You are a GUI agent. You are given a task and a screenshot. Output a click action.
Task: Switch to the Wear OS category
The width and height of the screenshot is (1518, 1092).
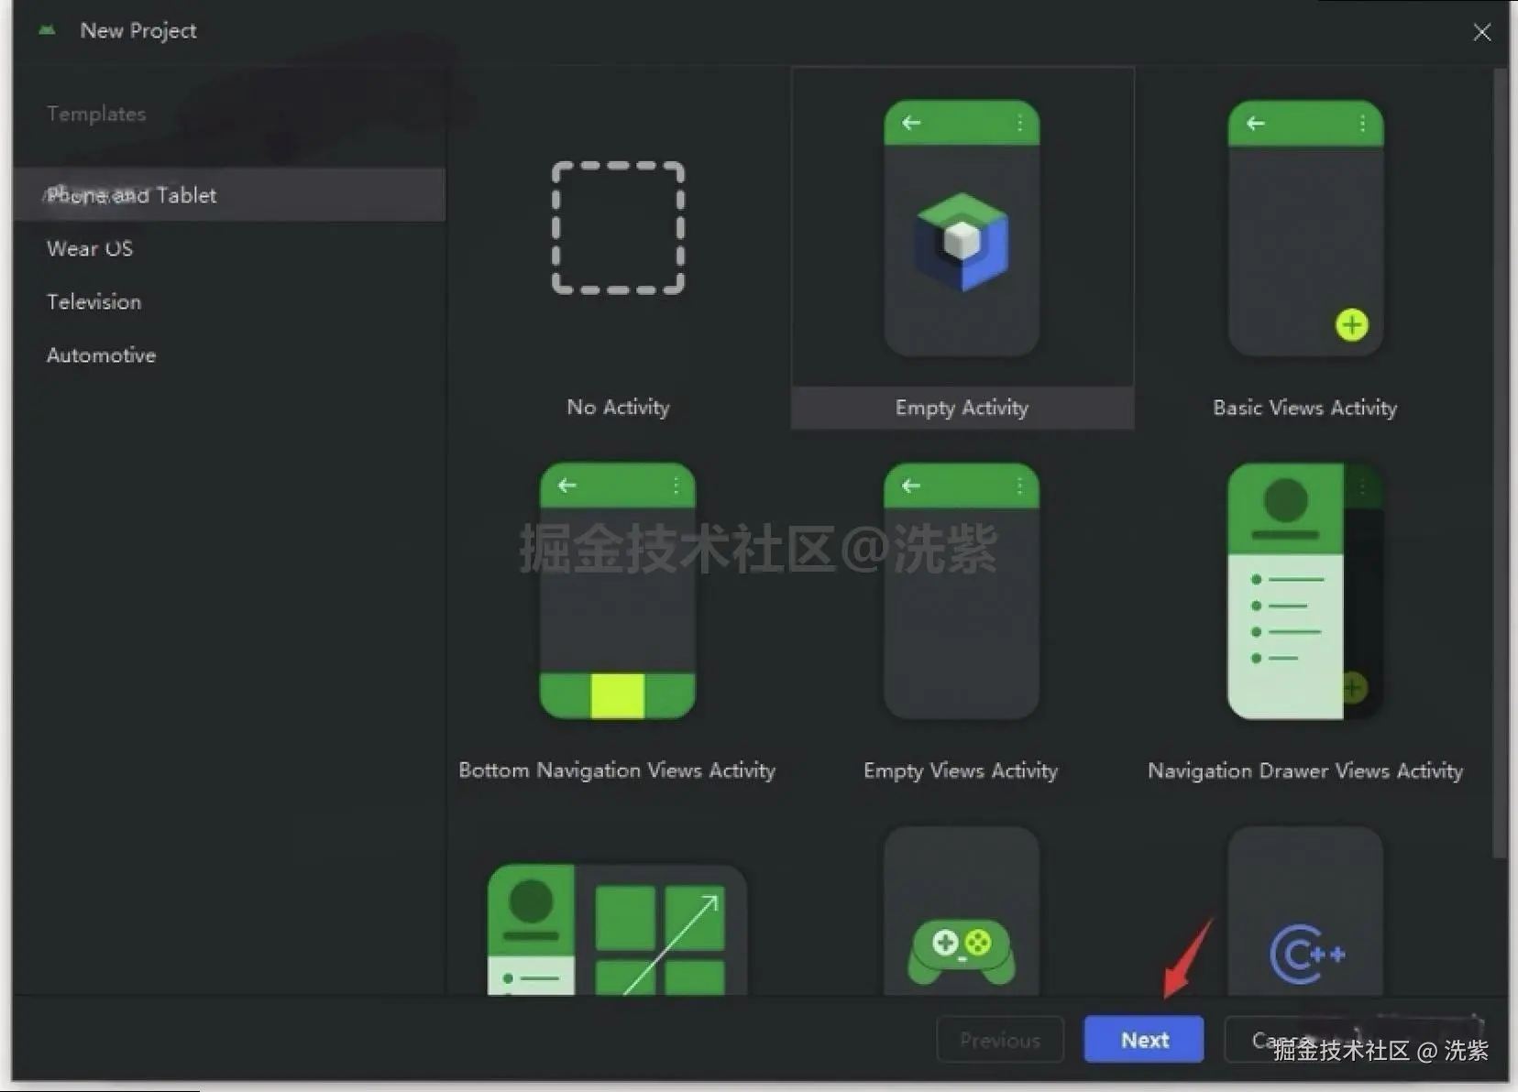[x=89, y=248]
